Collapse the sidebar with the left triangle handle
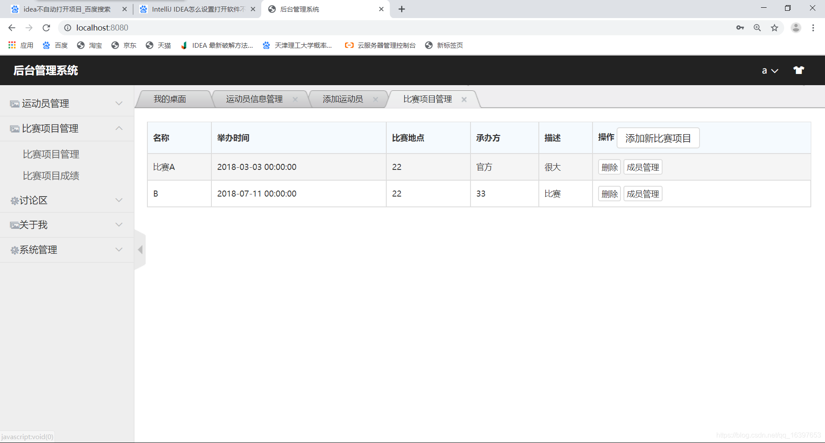Viewport: 825px width, 443px height. [x=140, y=249]
